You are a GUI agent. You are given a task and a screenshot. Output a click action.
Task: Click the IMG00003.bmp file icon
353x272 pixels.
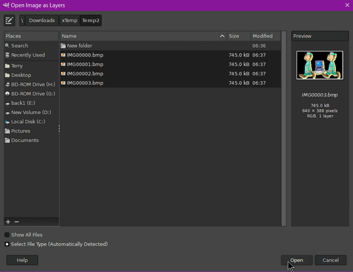pos(64,83)
